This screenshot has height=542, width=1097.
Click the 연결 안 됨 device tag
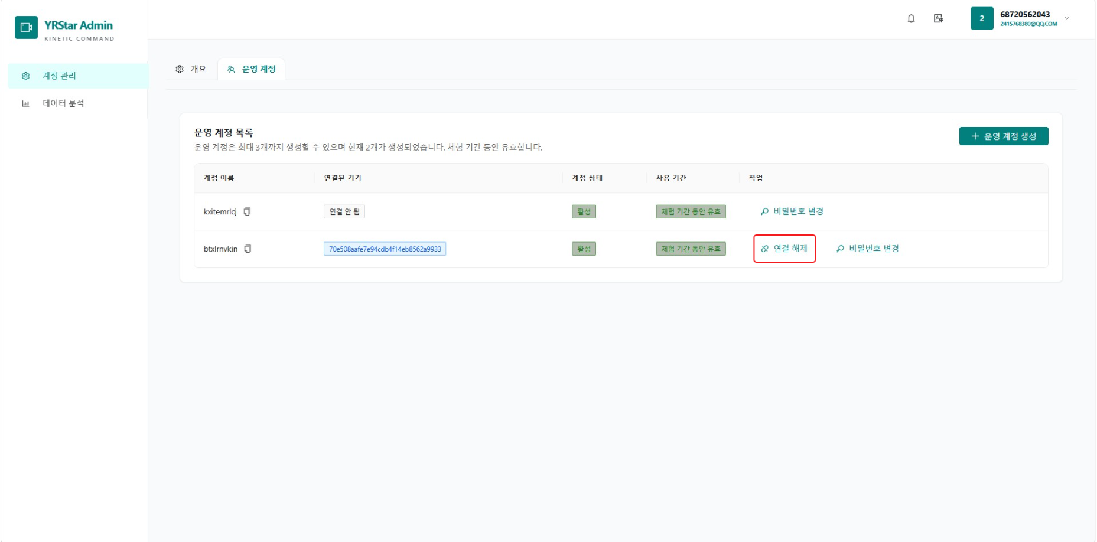coord(344,211)
